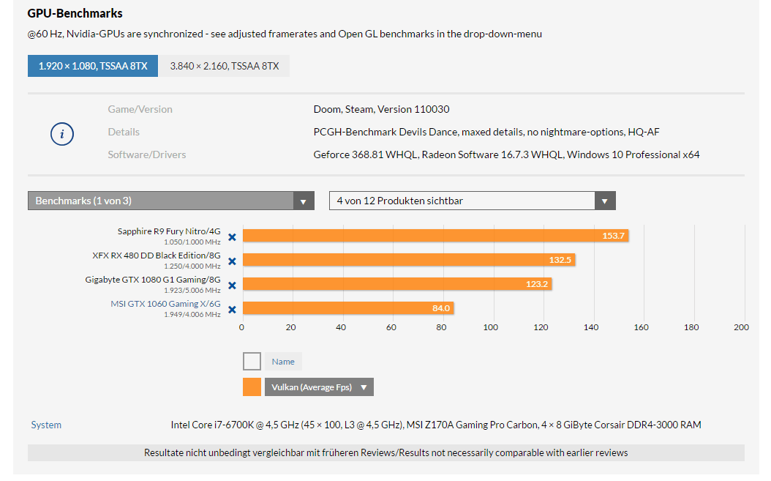Open the MSI GTX 1060 Gaming X/6G link

tap(165, 304)
